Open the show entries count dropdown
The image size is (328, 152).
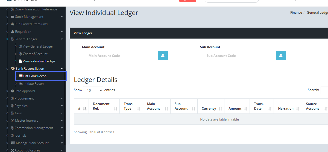[93, 90]
